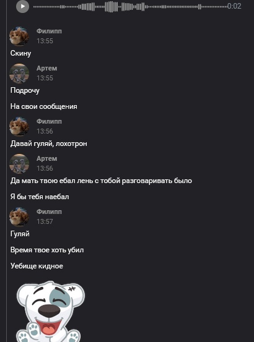
Task: Open Филипп's cat avatar at 13:55
Action: pos(19,36)
